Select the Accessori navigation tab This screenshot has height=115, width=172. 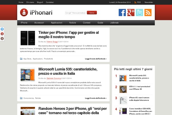coord(39,23)
